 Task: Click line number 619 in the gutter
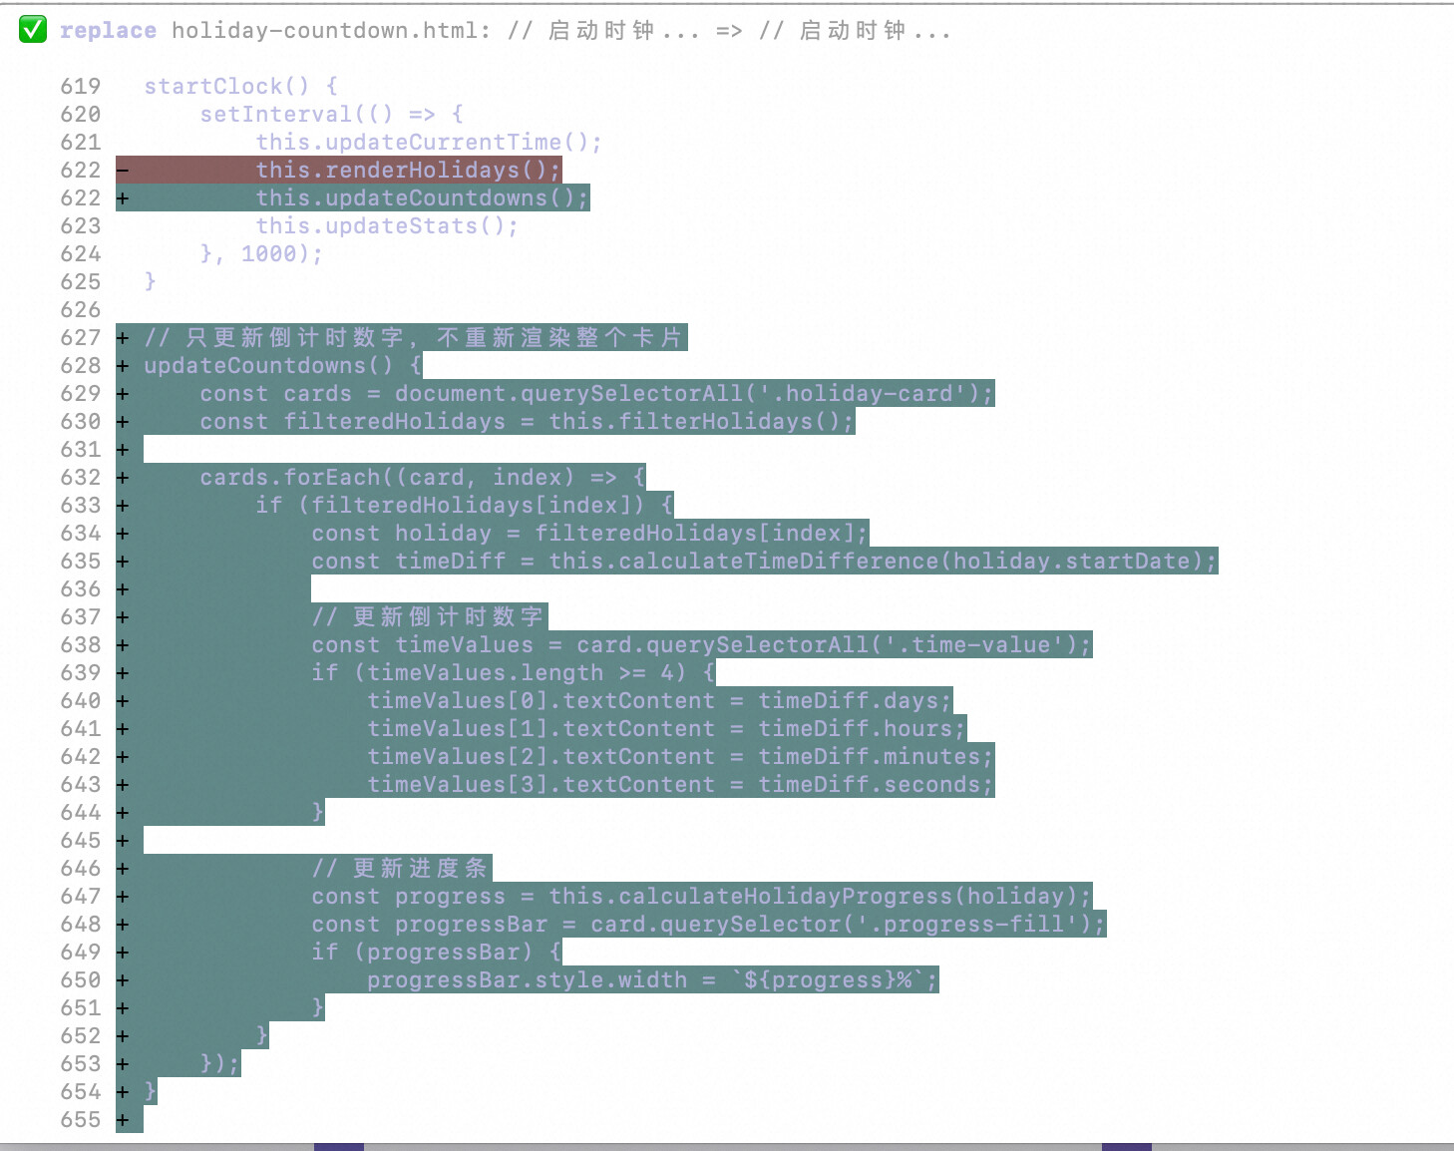pos(81,87)
